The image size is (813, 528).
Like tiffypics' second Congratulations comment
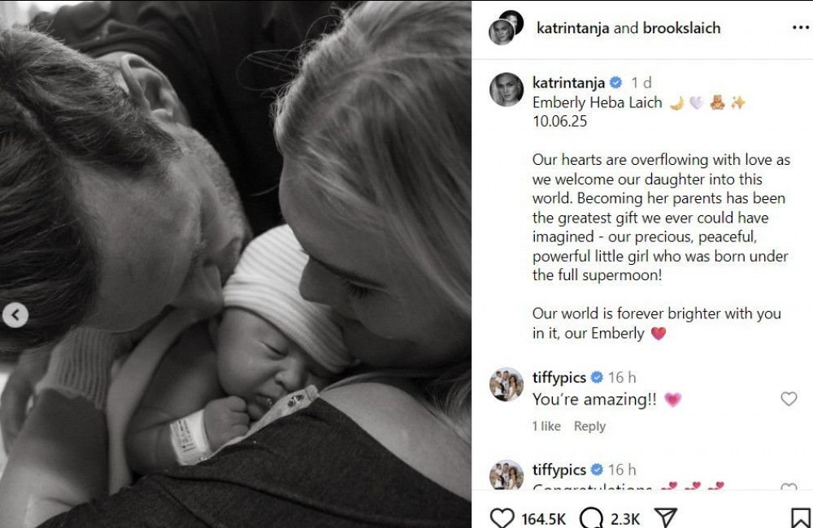(x=789, y=487)
